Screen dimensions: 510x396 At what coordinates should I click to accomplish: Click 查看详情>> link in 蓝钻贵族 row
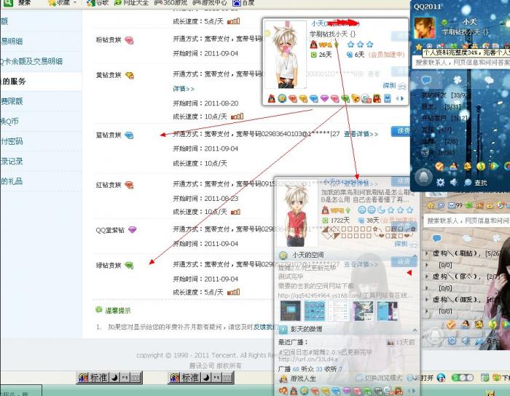point(361,134)
